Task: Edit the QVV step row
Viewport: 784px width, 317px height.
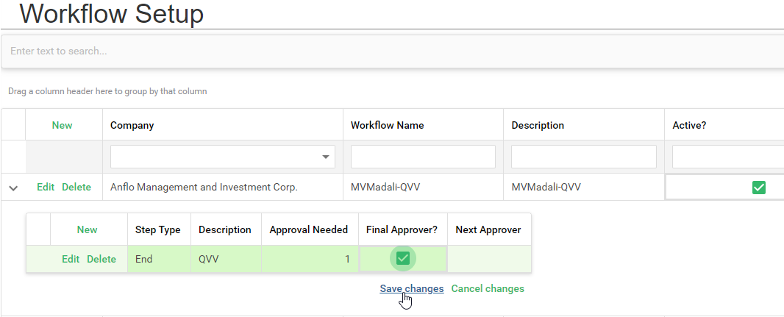Action: click(x=71, y=259)
